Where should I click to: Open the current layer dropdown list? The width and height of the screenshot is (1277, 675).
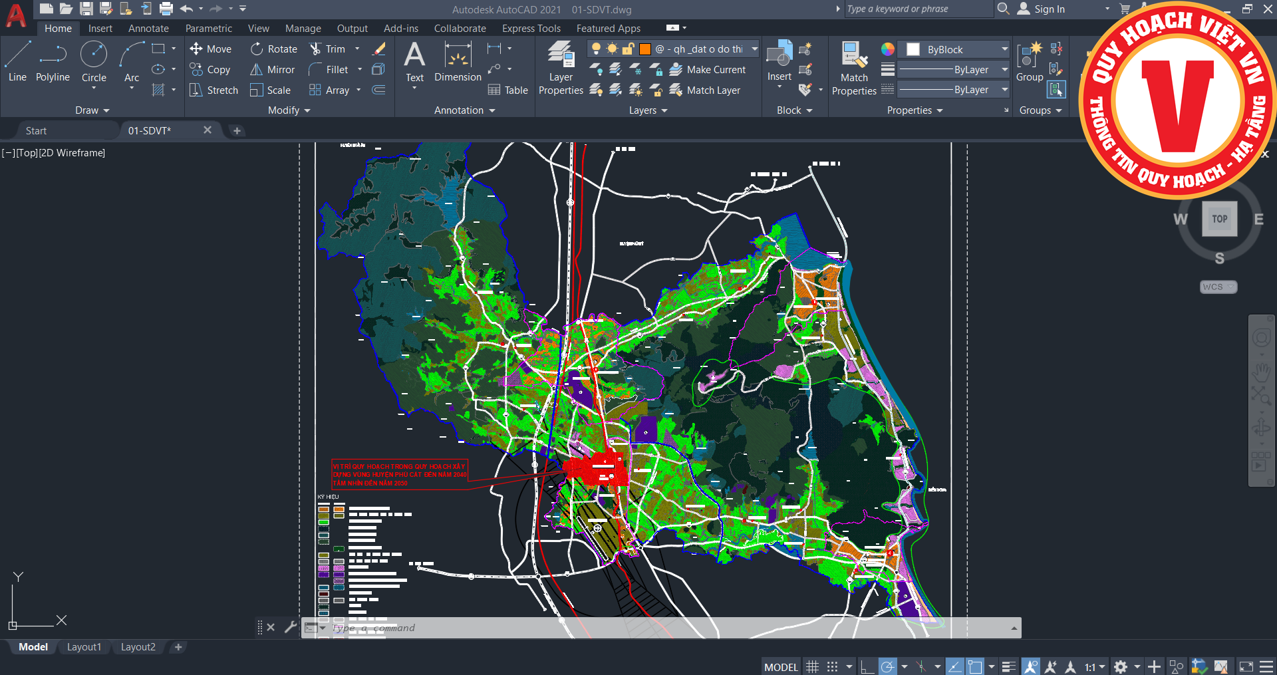pyautogui.click(x=754, y=49)
